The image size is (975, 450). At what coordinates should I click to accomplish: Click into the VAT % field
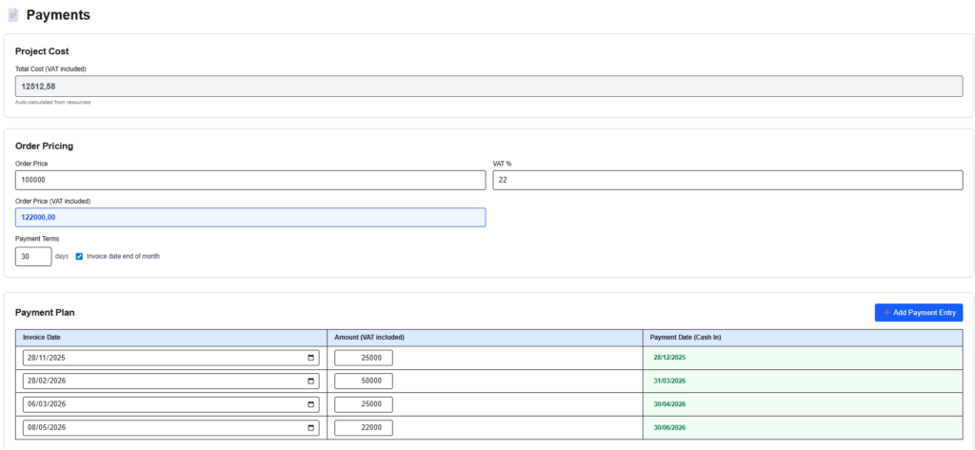pyautogui.click(x=726, y=180)
